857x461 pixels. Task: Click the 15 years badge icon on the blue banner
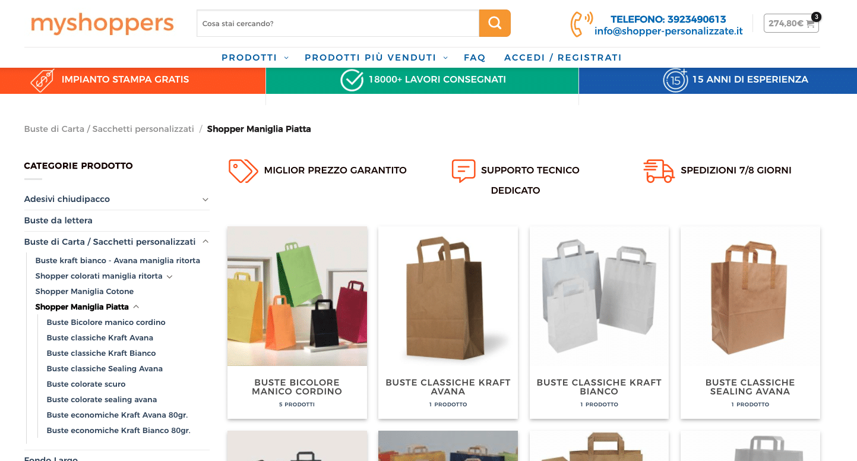tap(675, 80)
